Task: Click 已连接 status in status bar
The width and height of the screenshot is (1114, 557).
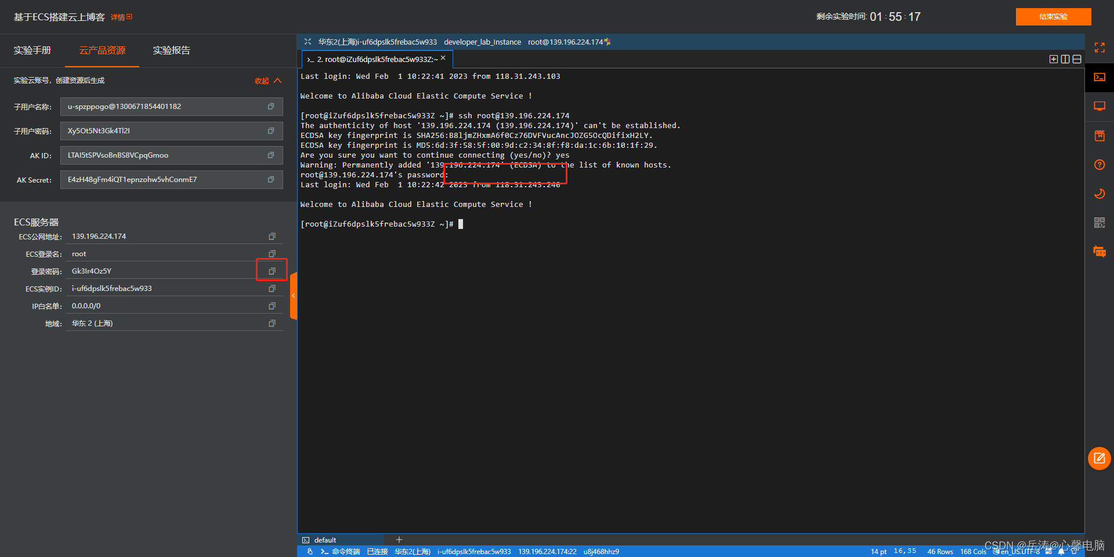Action: click(x=377, y=552)
